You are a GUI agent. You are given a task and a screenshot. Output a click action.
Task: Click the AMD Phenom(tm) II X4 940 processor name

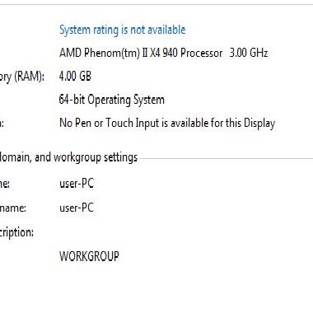click(141, 53)
